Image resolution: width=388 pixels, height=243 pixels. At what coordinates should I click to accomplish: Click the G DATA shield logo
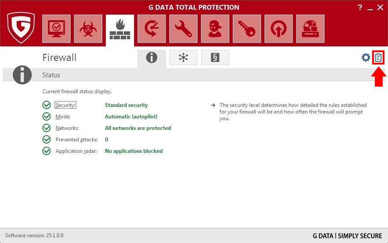click(x=21, y=28)
